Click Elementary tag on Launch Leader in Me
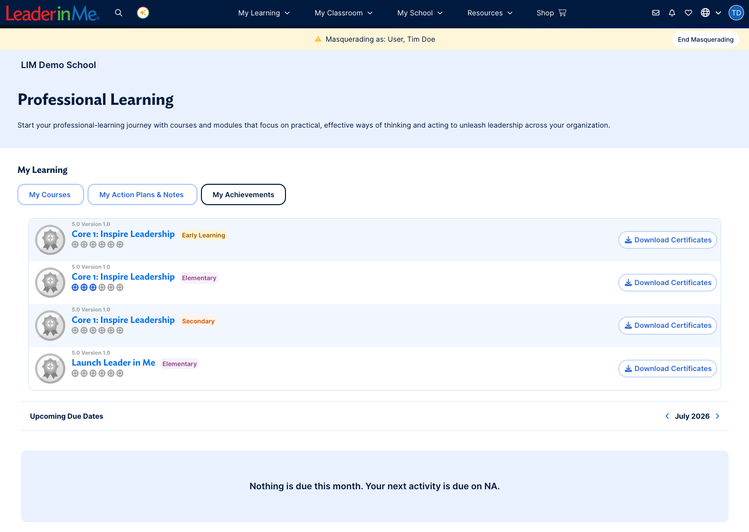This screenshot has width=749, height=532. coord(180,364)
